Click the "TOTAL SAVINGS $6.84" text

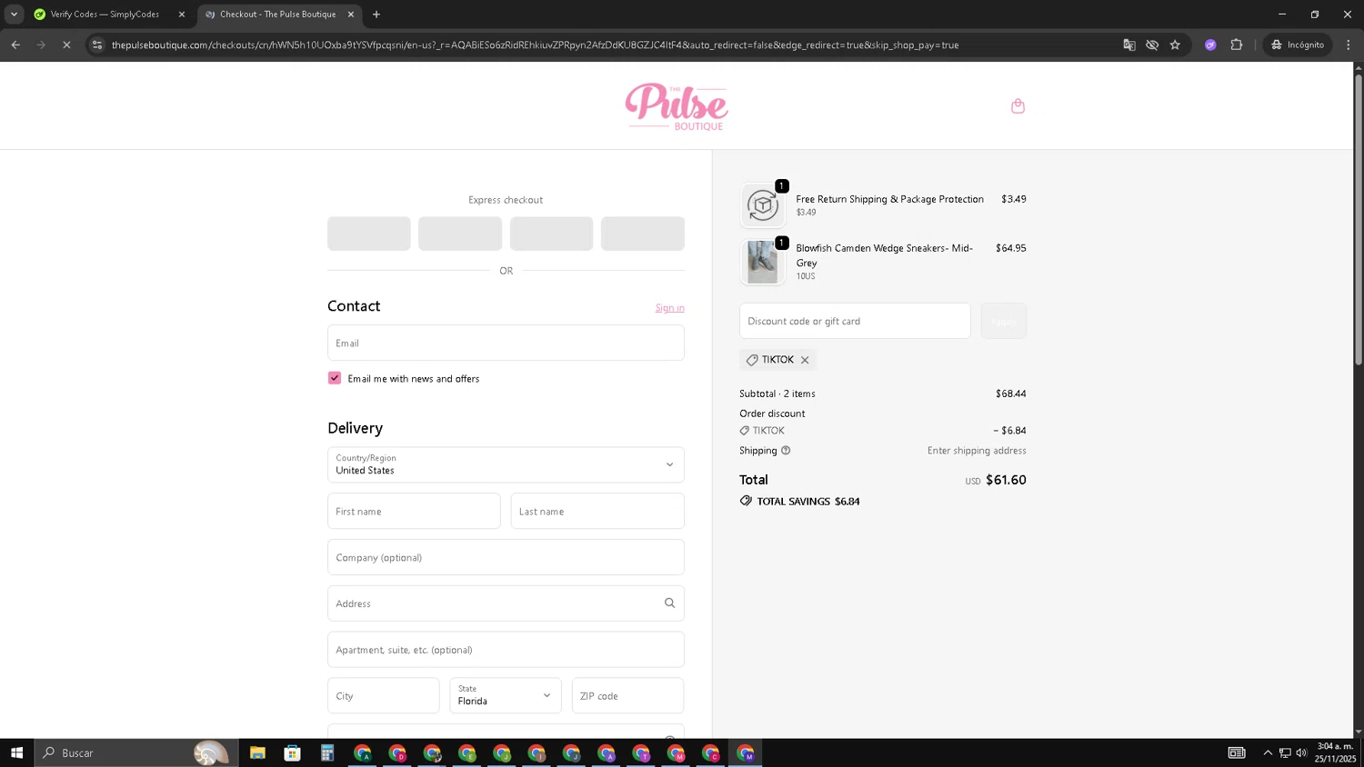tap(808, 502)
